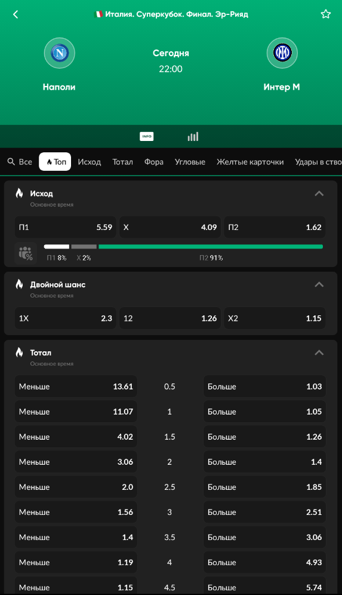The width and height of the screenshot is (342, 595).
Task: Tap the search magnifier icon beside Все
Action: [11, 162]
